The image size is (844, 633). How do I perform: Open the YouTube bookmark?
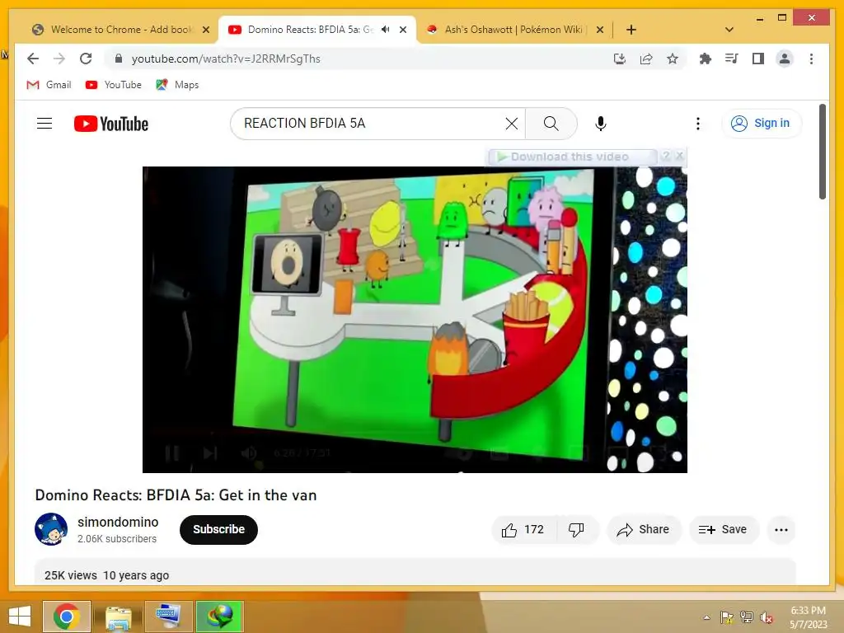[x=114, y=85]
